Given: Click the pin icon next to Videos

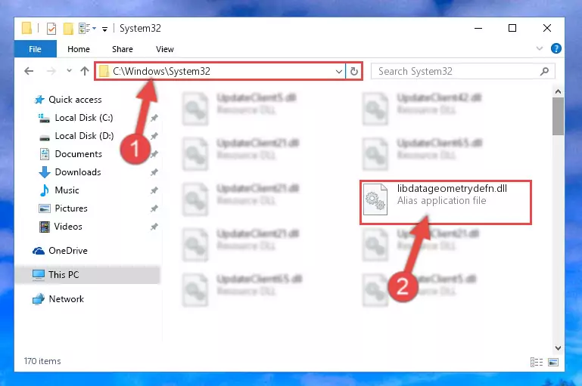Looking at the screenshot, I should click(x=154, y=227).
